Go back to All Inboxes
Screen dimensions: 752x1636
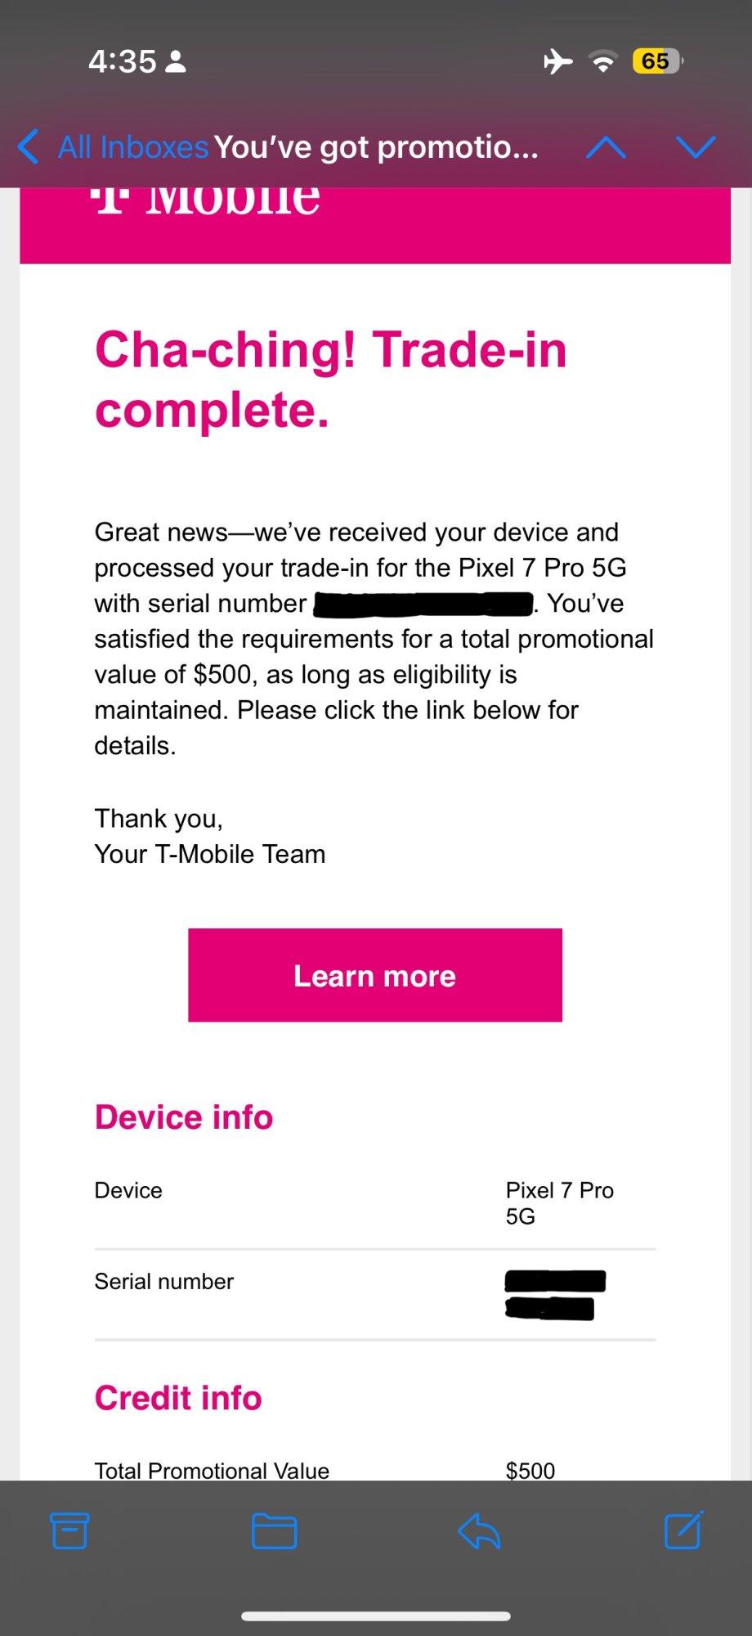pos(133,147)
